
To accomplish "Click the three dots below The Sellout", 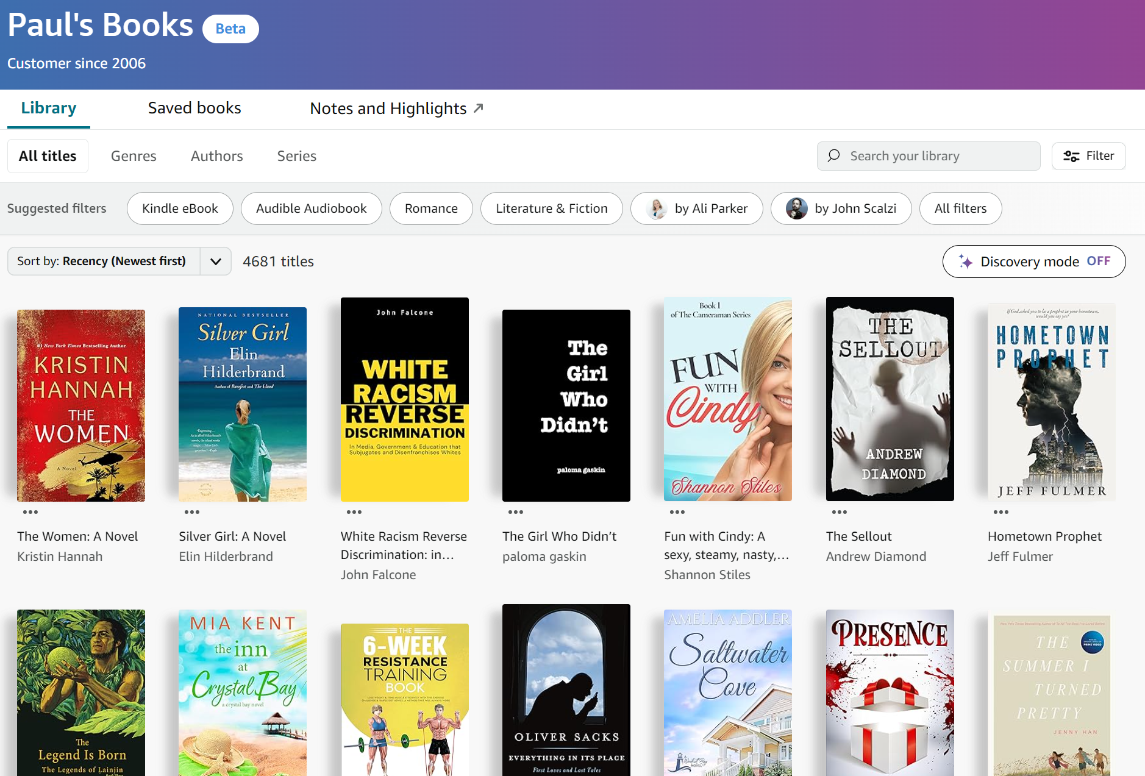I will tap(840, 512).
